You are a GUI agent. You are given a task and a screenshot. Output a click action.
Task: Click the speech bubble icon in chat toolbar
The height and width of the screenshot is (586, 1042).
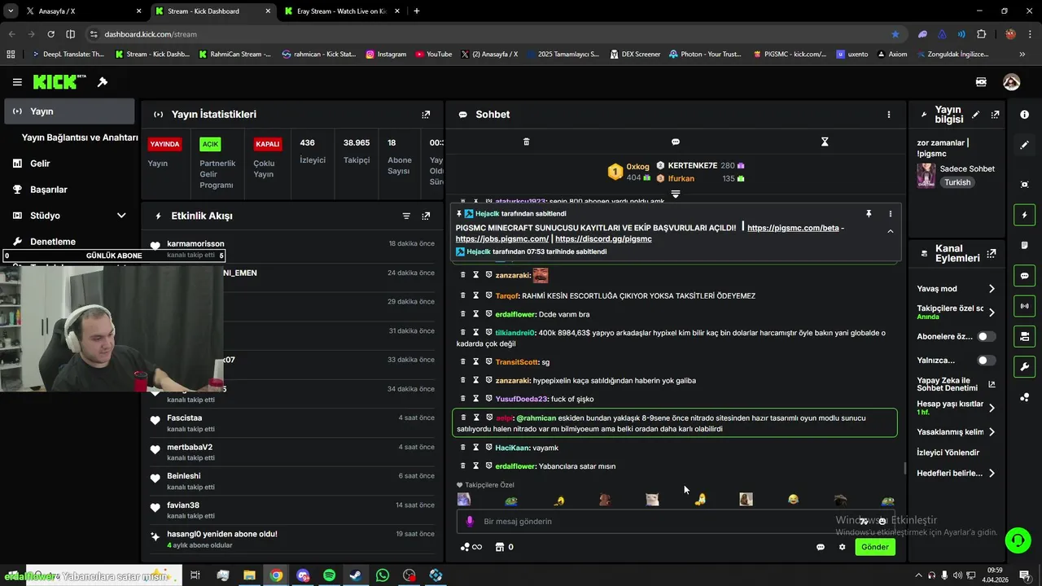675,142
